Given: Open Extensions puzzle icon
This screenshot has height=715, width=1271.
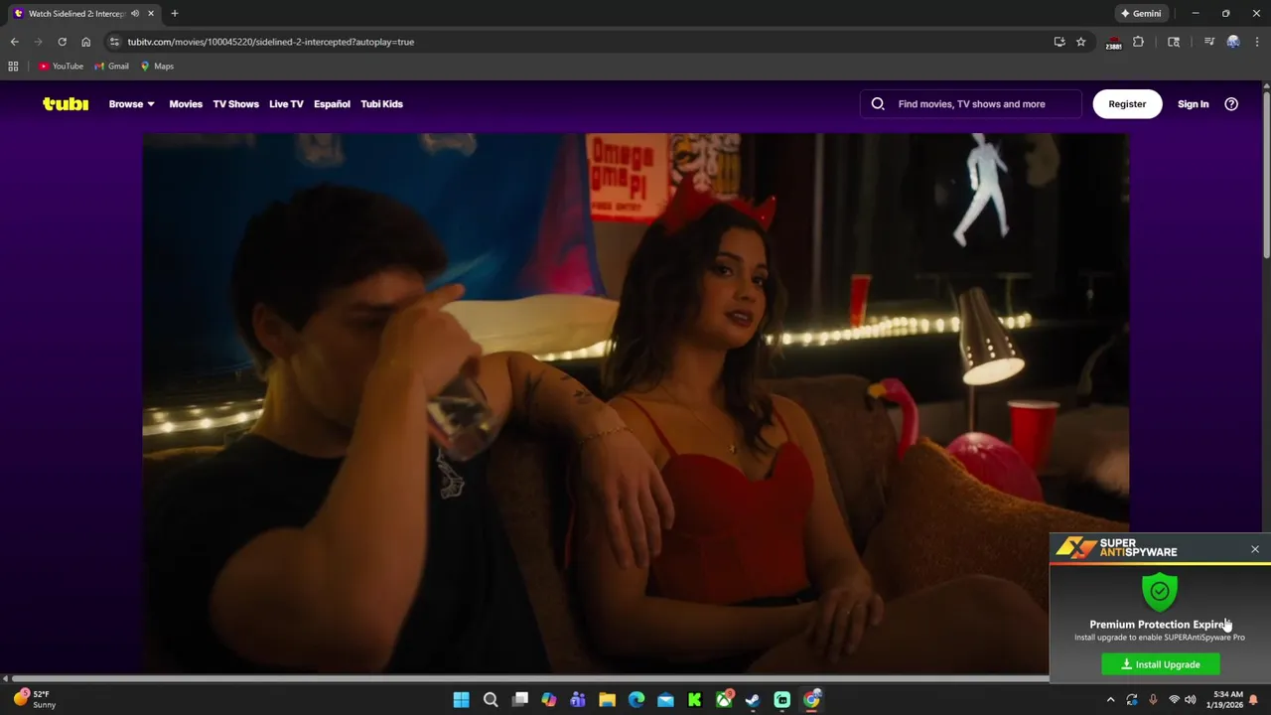Looking at the screenshot, I should [x=1138, y=42].
